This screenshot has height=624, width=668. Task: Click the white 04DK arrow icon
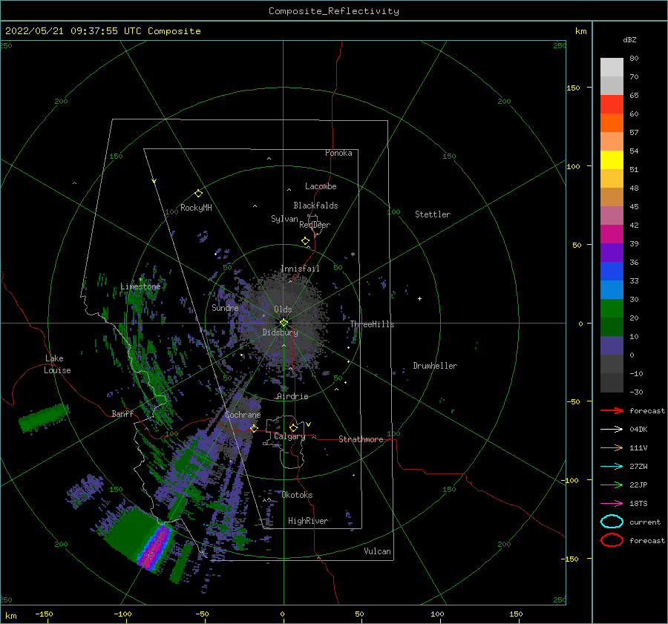[612, 430]
